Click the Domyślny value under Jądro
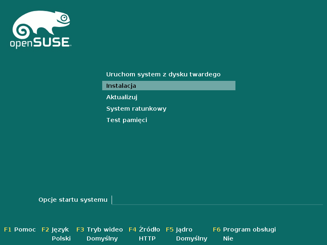The height and width of the screenshot is (245, 327). (192, 238)
